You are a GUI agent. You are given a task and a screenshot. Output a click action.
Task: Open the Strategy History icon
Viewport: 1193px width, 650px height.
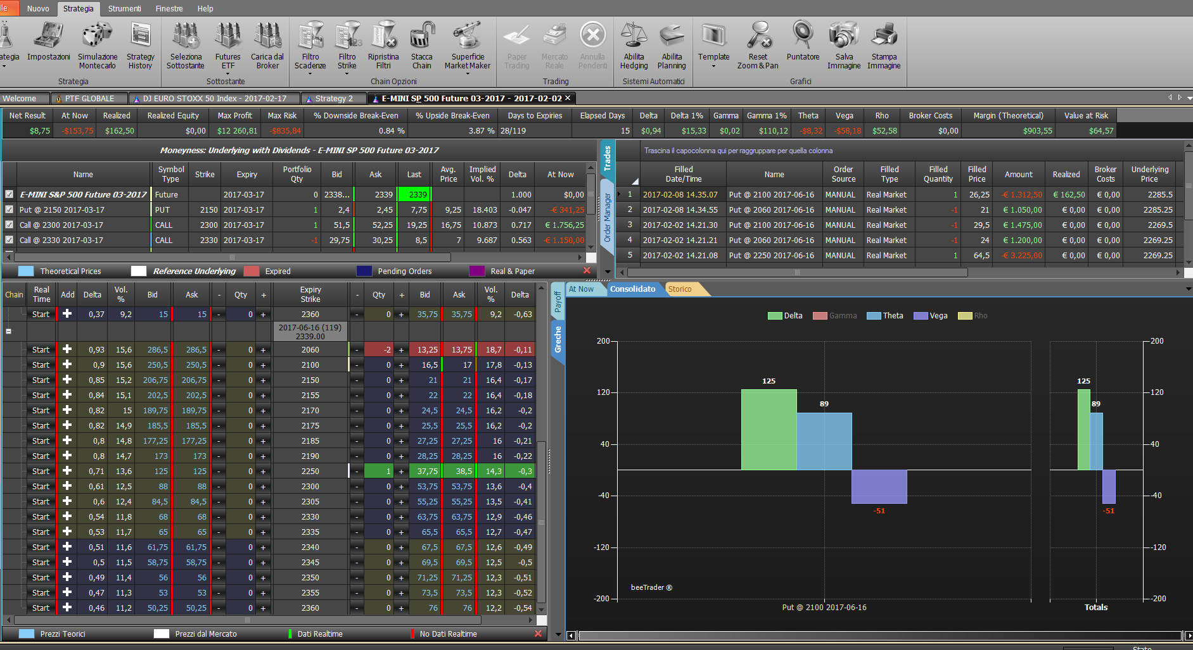pyautogui.click(x=140, y=46)
